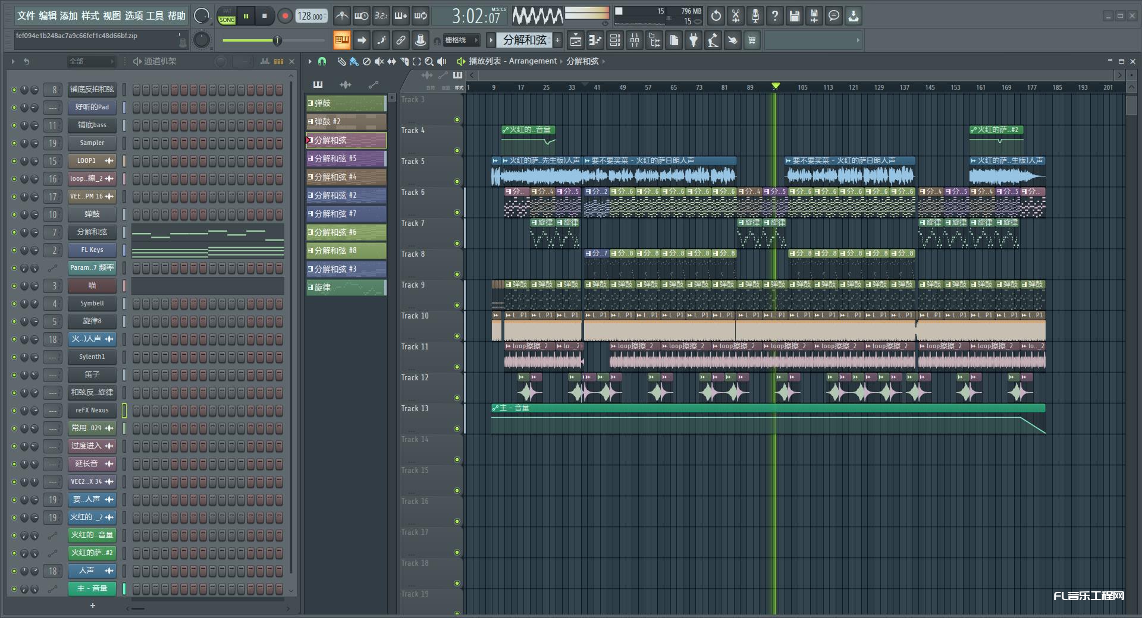Toggle loop recording icon
The height and width of the screenshot is (618, 1142).
point(421,16)
